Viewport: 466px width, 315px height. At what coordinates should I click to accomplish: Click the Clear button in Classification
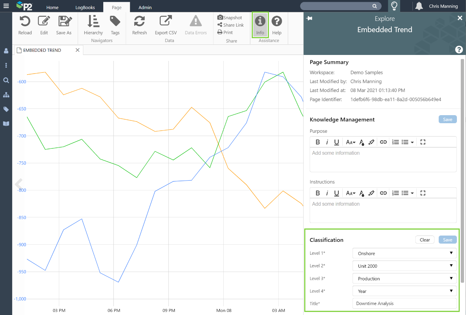[425, 240]
